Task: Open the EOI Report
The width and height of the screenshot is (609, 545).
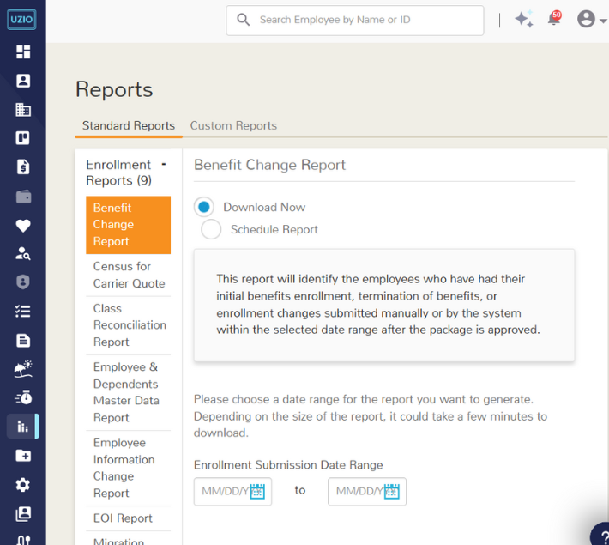Action: [128, 518]
